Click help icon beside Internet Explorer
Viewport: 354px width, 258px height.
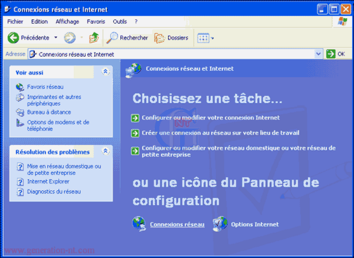coord(20,182)
